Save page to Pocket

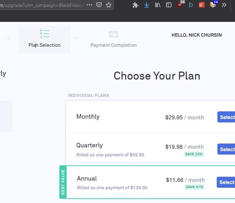pyautogui.click(x=99, y=5)
